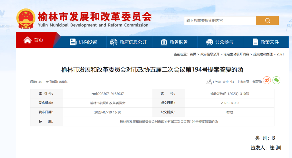Open the 政务服务 menu item

pos(175,42)
